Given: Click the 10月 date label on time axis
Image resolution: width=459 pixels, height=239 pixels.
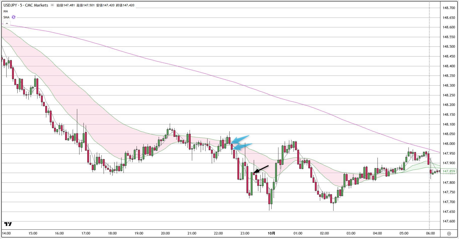Looking at the screenshot, I should [271, 233].
